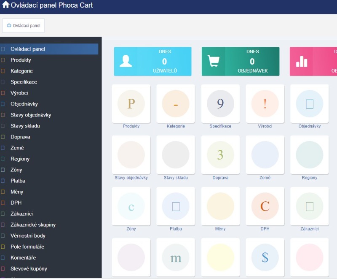This screenshot has width=337, height=279.
Task: Open Regiony in the sidebar menu
Action: point(49,159)
